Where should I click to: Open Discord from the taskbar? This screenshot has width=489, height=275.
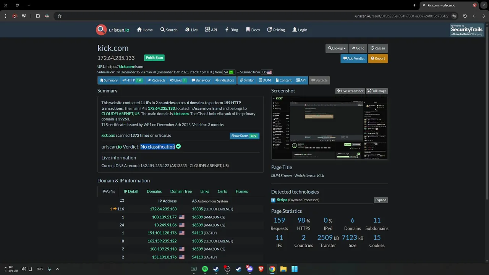point(250,269)
